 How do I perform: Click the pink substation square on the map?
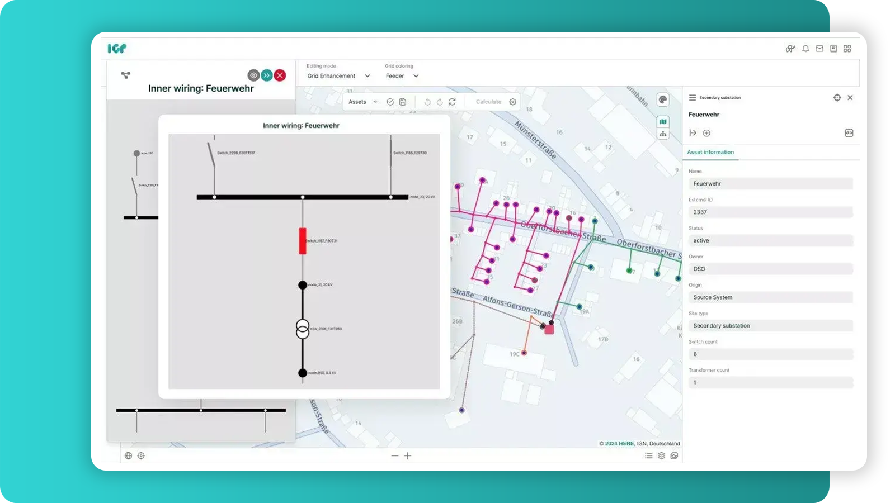pyautogui.click(x=549, y=330)
